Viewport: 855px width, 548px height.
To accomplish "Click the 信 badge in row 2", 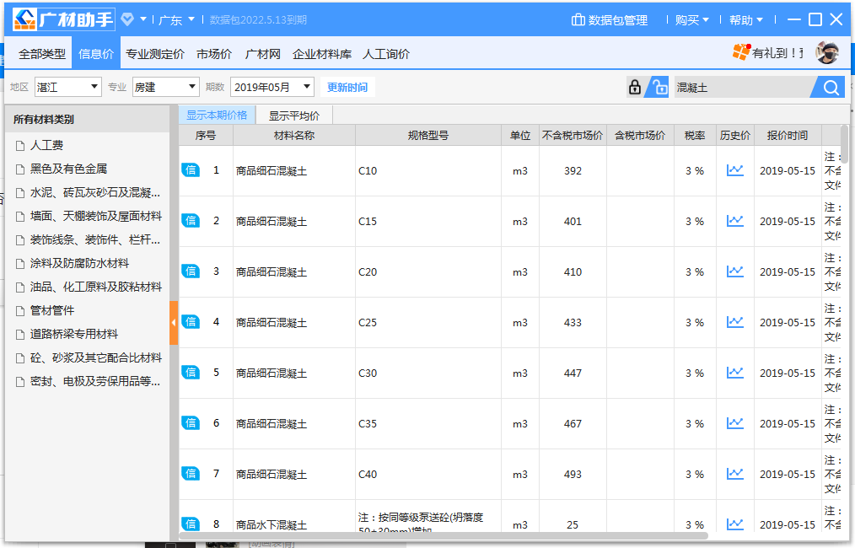I will point(191,221).
